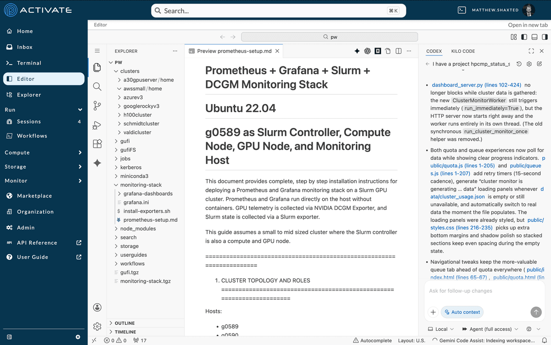Click the plus attach button in chat
551x345 pixels.
[433, 312]
